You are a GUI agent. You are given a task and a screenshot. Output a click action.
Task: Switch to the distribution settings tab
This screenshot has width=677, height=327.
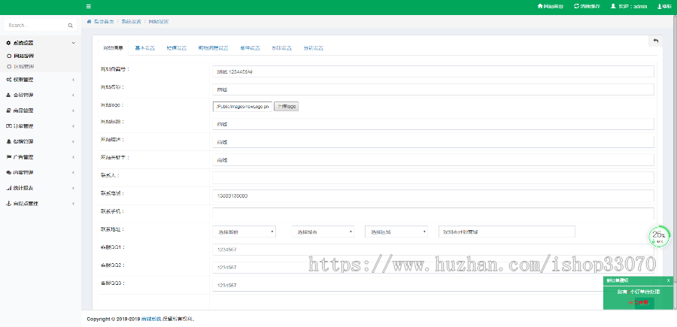tap(313, 48)
